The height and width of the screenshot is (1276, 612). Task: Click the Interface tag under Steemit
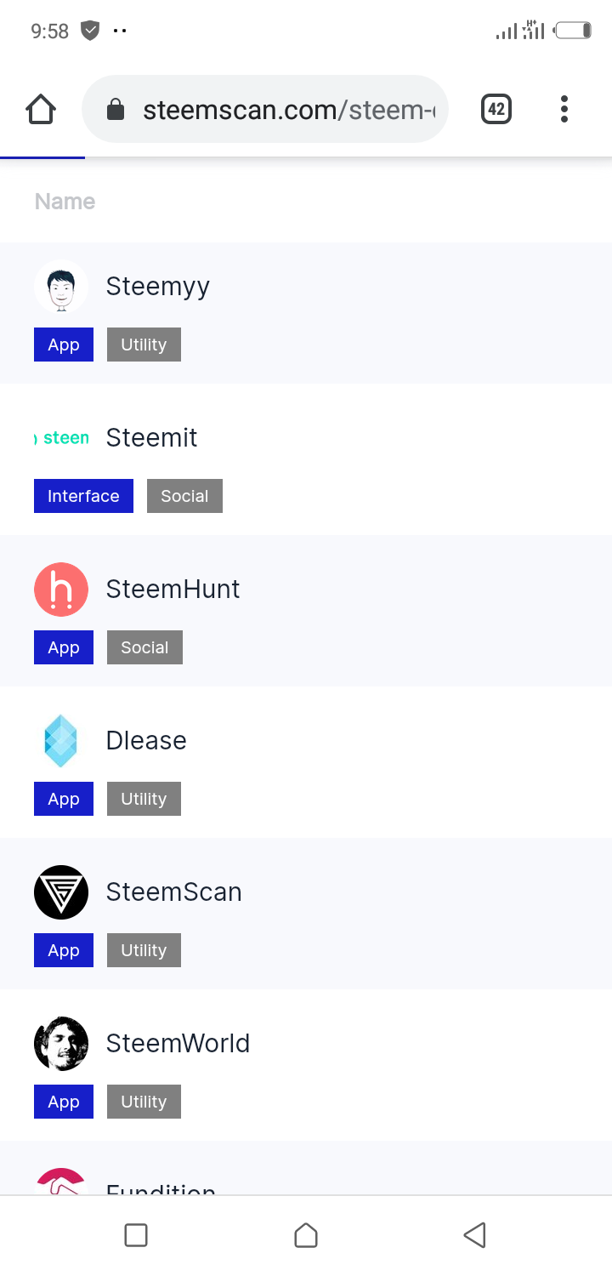click(83, 496)
